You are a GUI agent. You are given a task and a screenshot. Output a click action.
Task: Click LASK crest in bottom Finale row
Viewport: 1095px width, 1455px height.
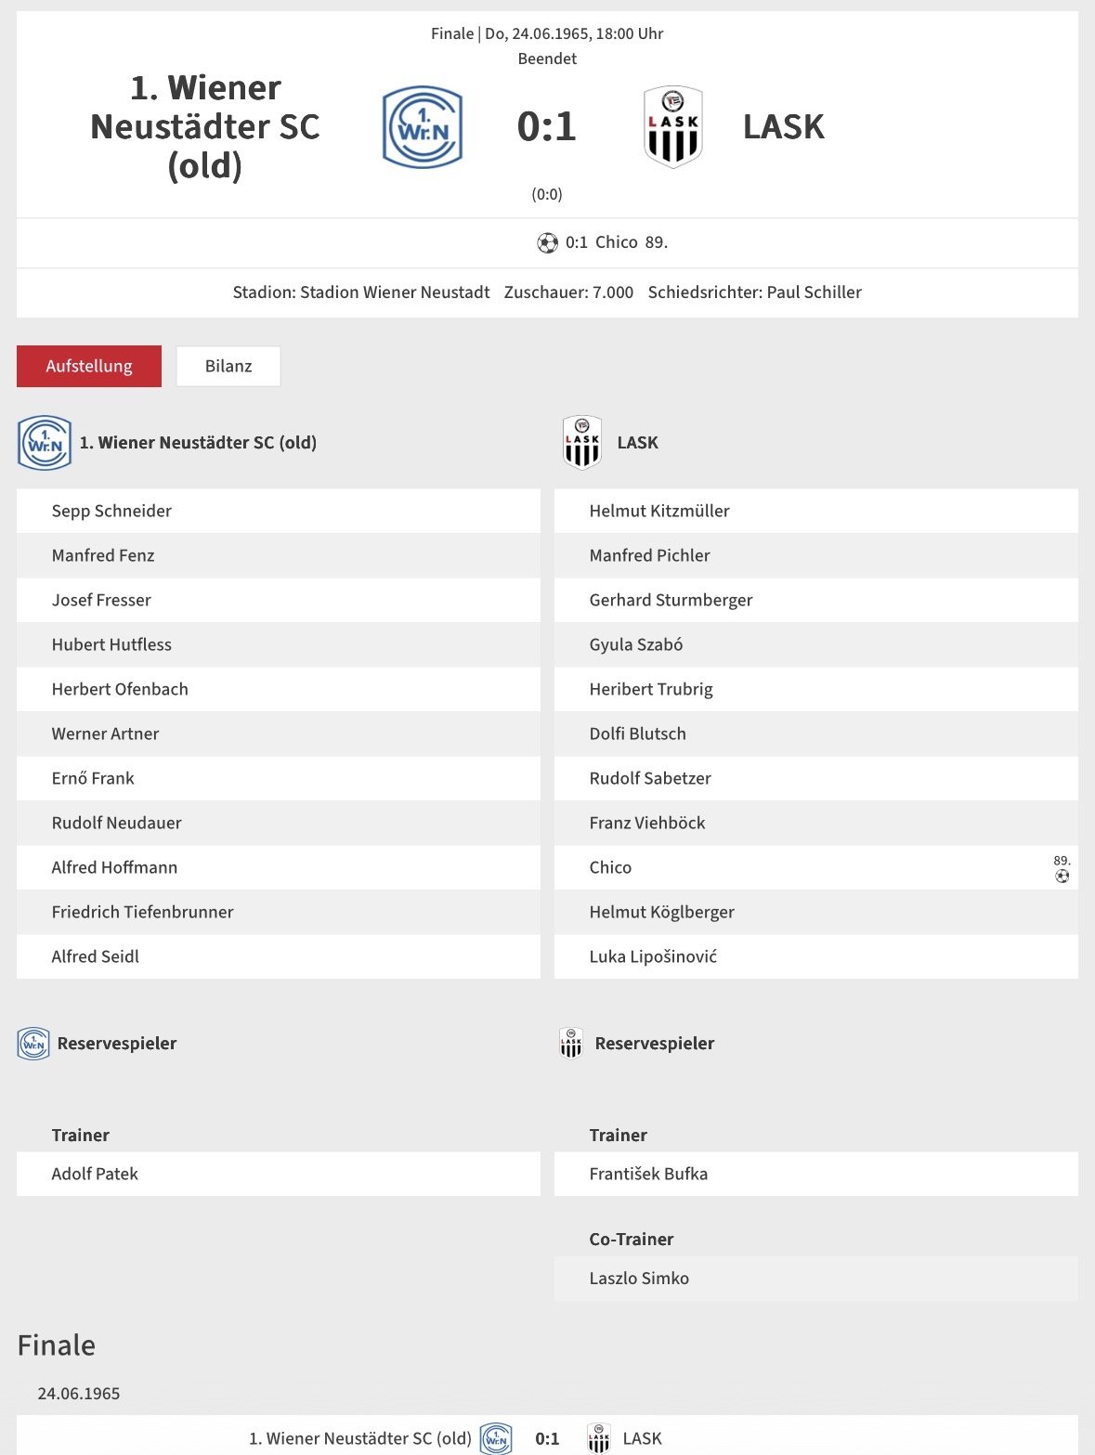pos(599,1438)
